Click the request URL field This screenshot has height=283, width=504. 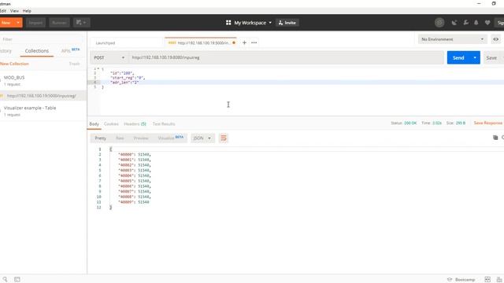(286, 57)
